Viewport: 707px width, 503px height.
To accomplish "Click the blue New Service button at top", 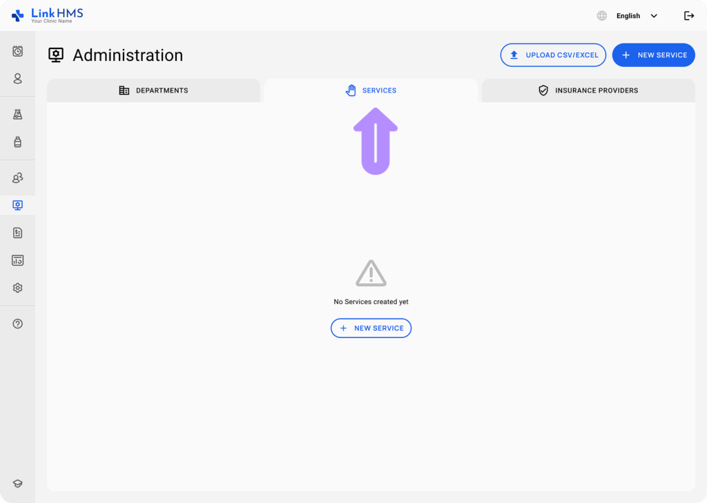I will 653,55.
